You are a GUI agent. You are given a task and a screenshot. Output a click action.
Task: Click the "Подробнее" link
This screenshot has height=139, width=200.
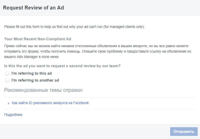point(13,115)
